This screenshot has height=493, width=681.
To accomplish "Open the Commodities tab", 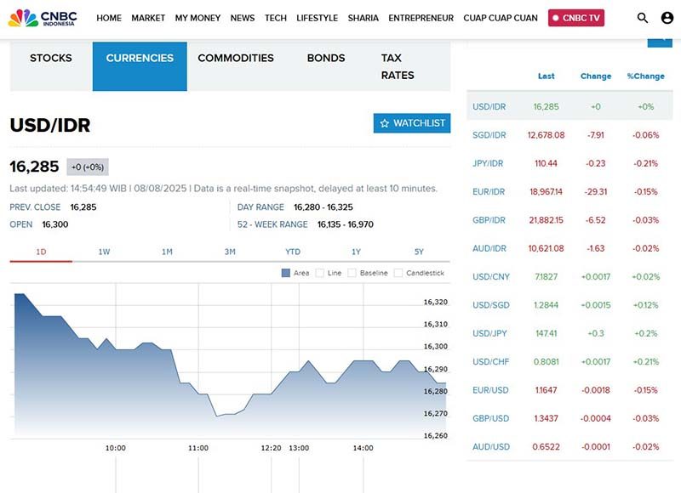I will pyautogui.click(x=236, y=59).
